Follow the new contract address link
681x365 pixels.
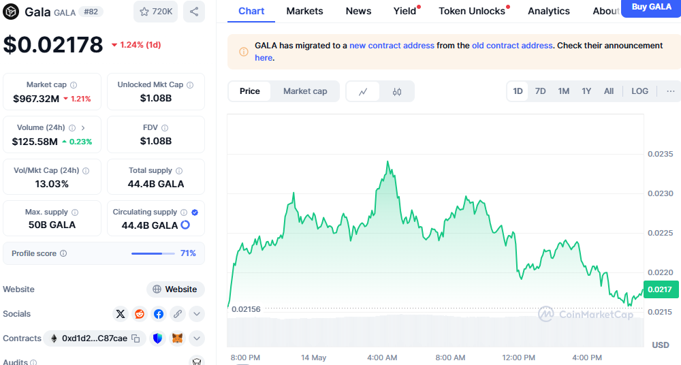pyautogui.click(x=392, y=46)
